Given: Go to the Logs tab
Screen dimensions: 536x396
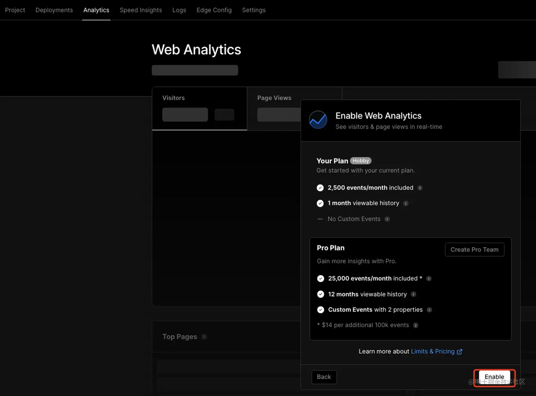Looking at the screenshot, I should coord(179,10).
